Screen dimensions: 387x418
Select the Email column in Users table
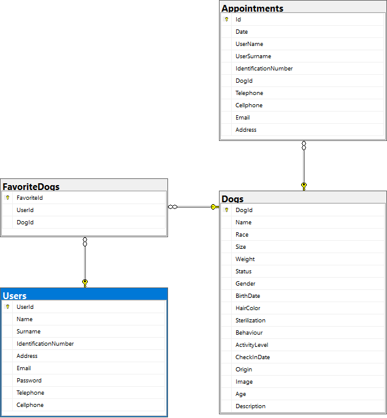(84, 368)
